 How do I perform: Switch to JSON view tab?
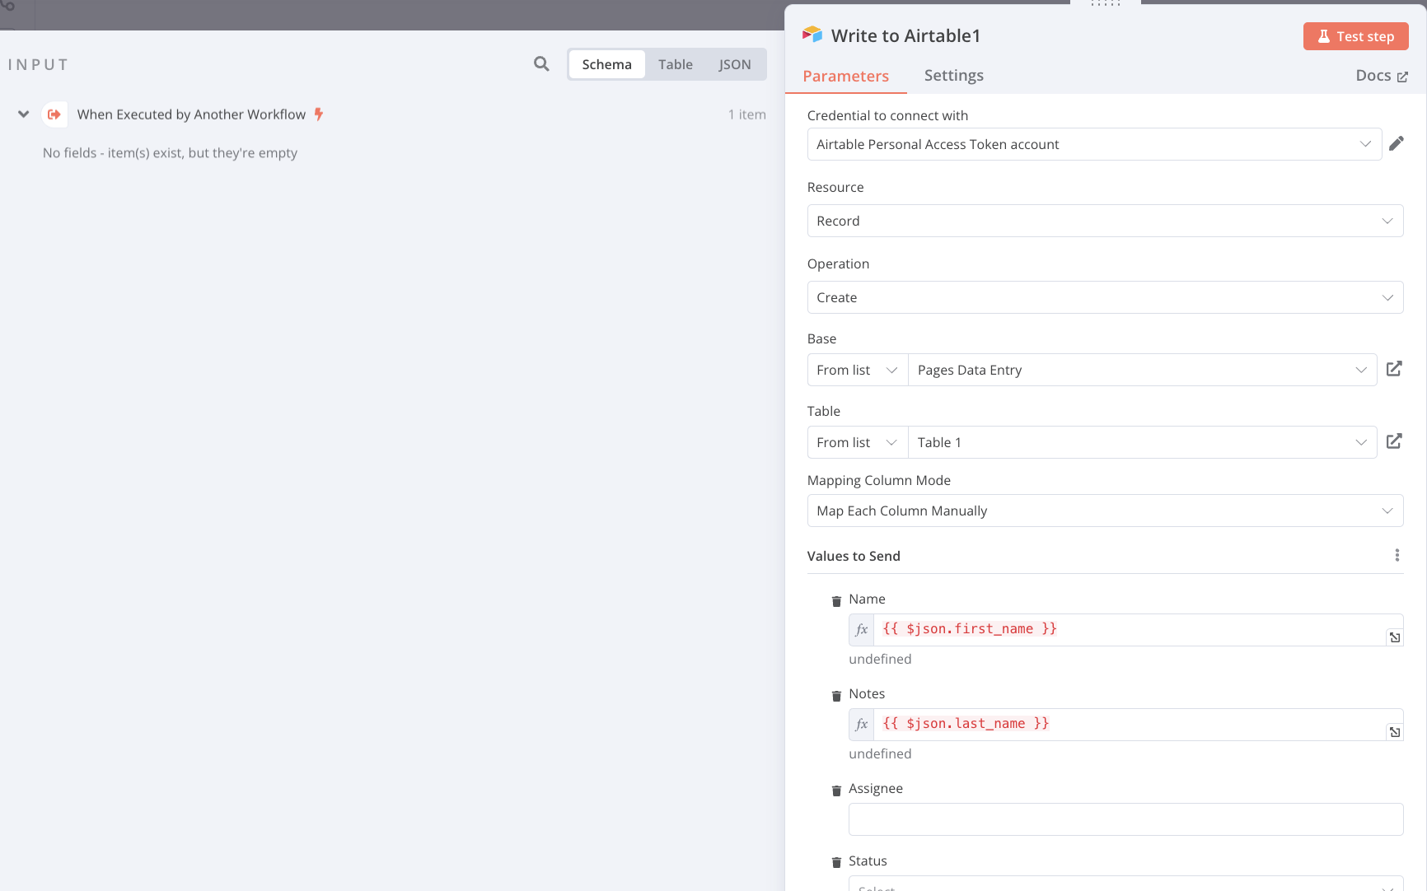(x=734, y=64)
